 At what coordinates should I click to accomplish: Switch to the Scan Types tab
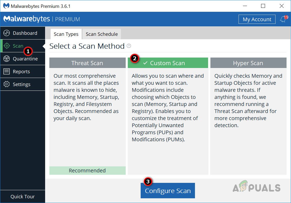(66, 34)
